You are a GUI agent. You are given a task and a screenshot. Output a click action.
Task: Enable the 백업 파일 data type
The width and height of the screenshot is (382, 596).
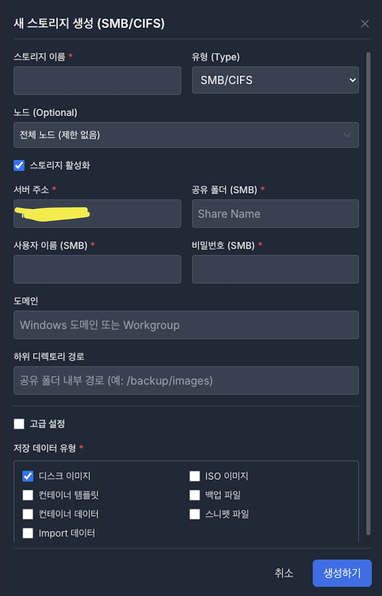coord(195,495)
